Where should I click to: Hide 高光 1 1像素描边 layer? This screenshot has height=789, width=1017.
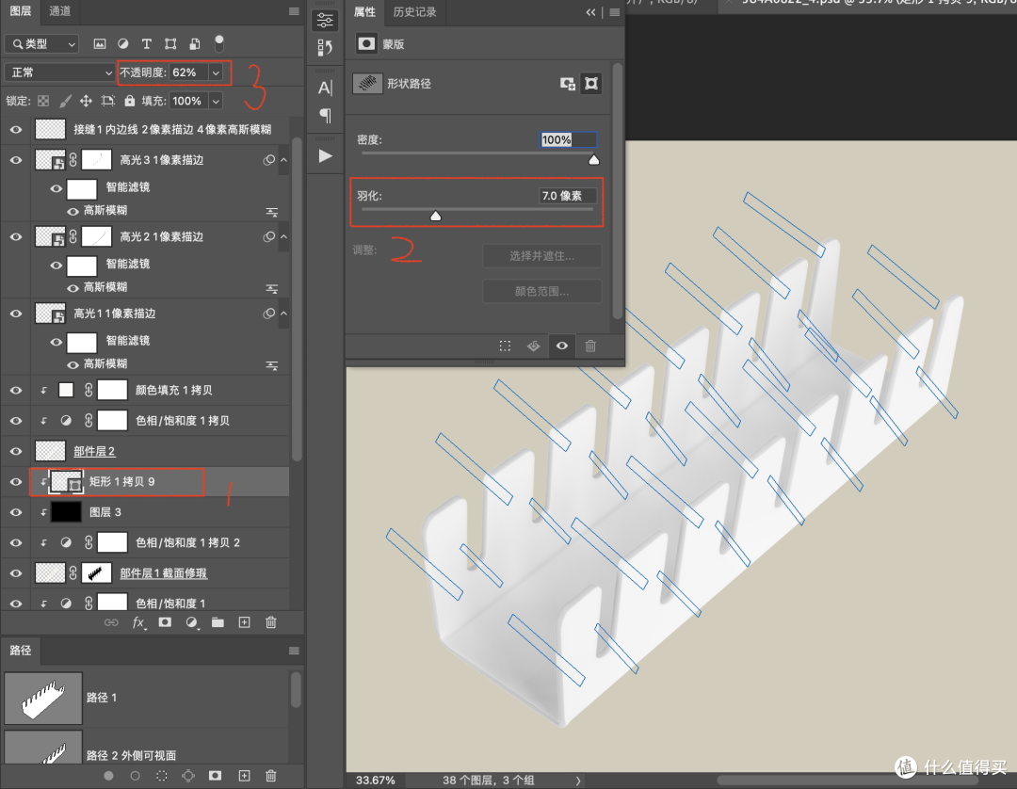pos(16,314)
